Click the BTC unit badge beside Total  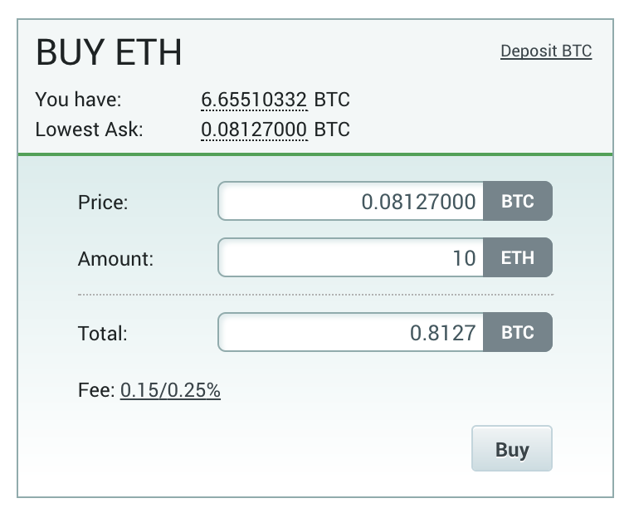tap(518, 333)
